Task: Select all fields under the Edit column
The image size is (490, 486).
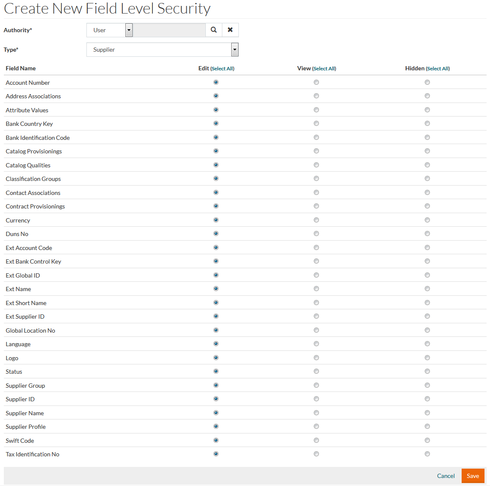Action: 222,69
